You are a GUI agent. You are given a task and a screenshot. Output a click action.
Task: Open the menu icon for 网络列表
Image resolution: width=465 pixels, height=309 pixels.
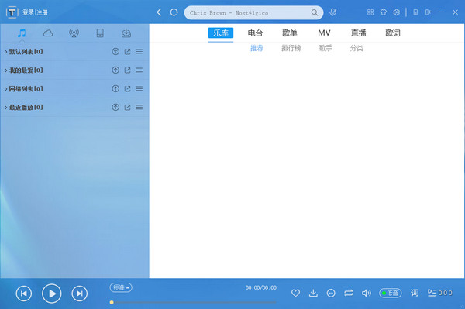139,88
